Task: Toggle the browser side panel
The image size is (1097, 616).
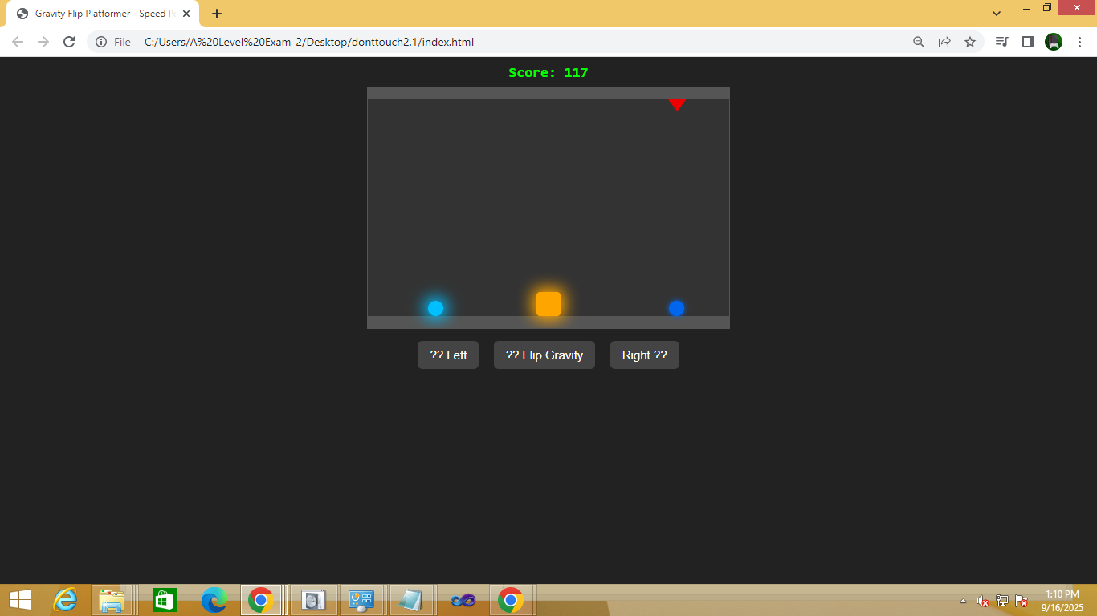Action: [x=1027, y=42]
